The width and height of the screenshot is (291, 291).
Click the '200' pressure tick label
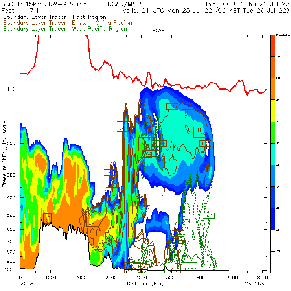pos(11,143)
